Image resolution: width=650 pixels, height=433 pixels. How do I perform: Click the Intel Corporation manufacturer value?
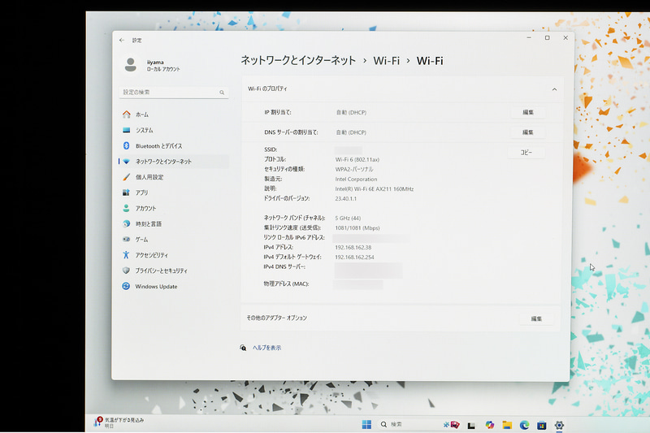(356, 179)
